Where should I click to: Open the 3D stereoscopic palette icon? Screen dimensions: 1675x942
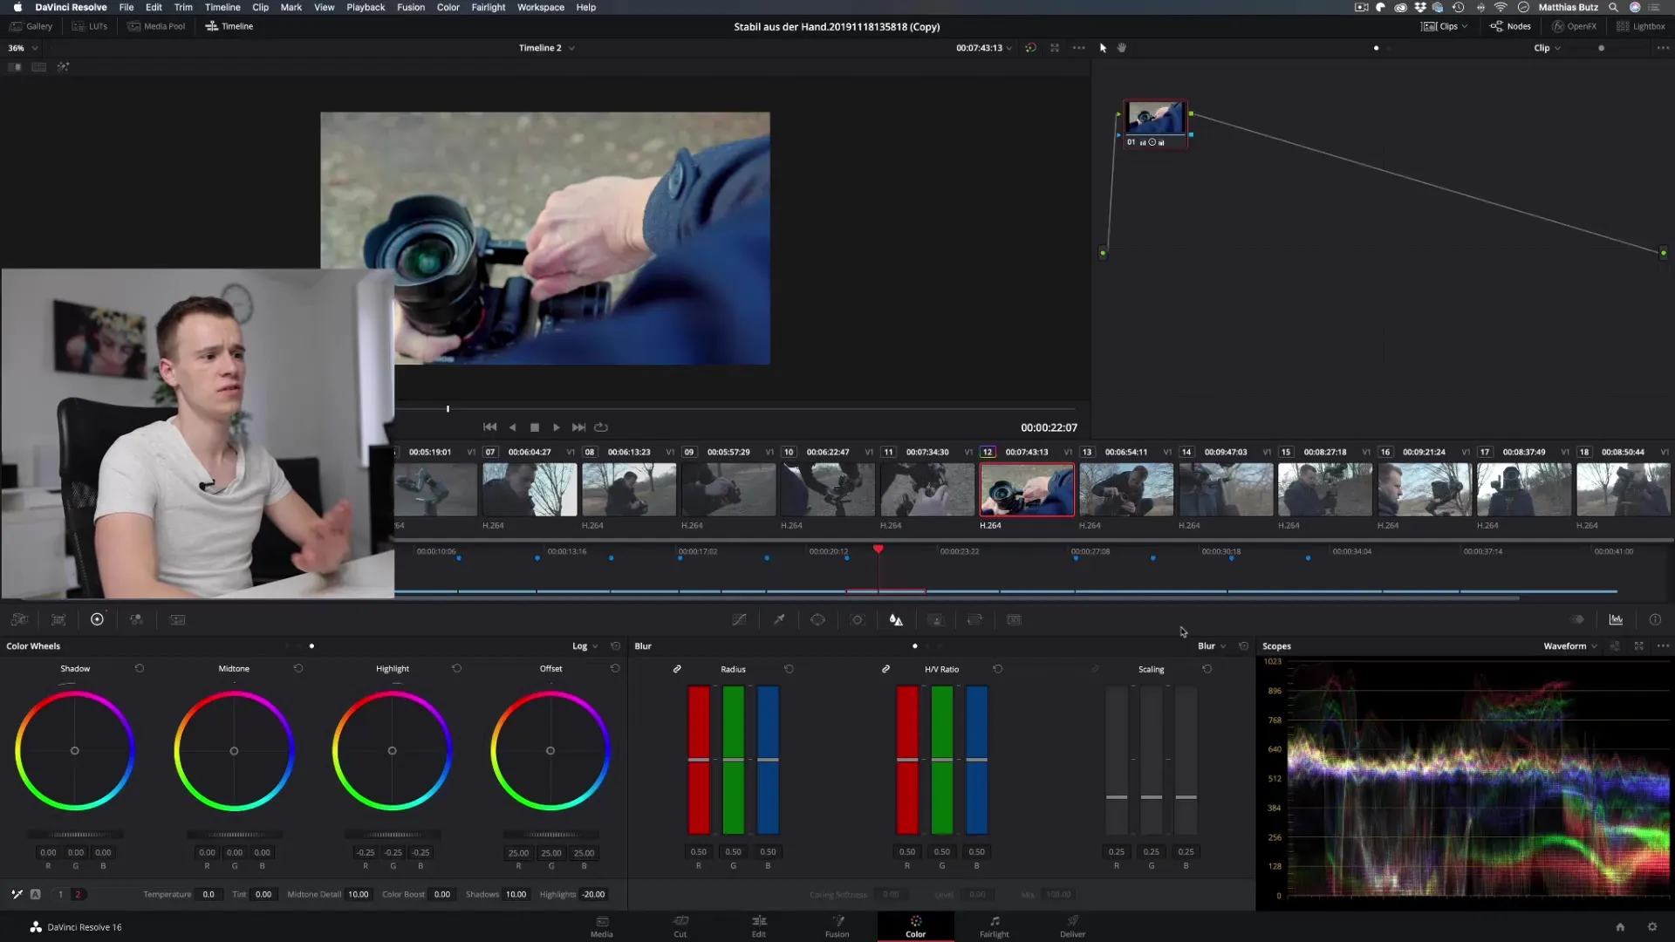click(x=1014, y=619)
